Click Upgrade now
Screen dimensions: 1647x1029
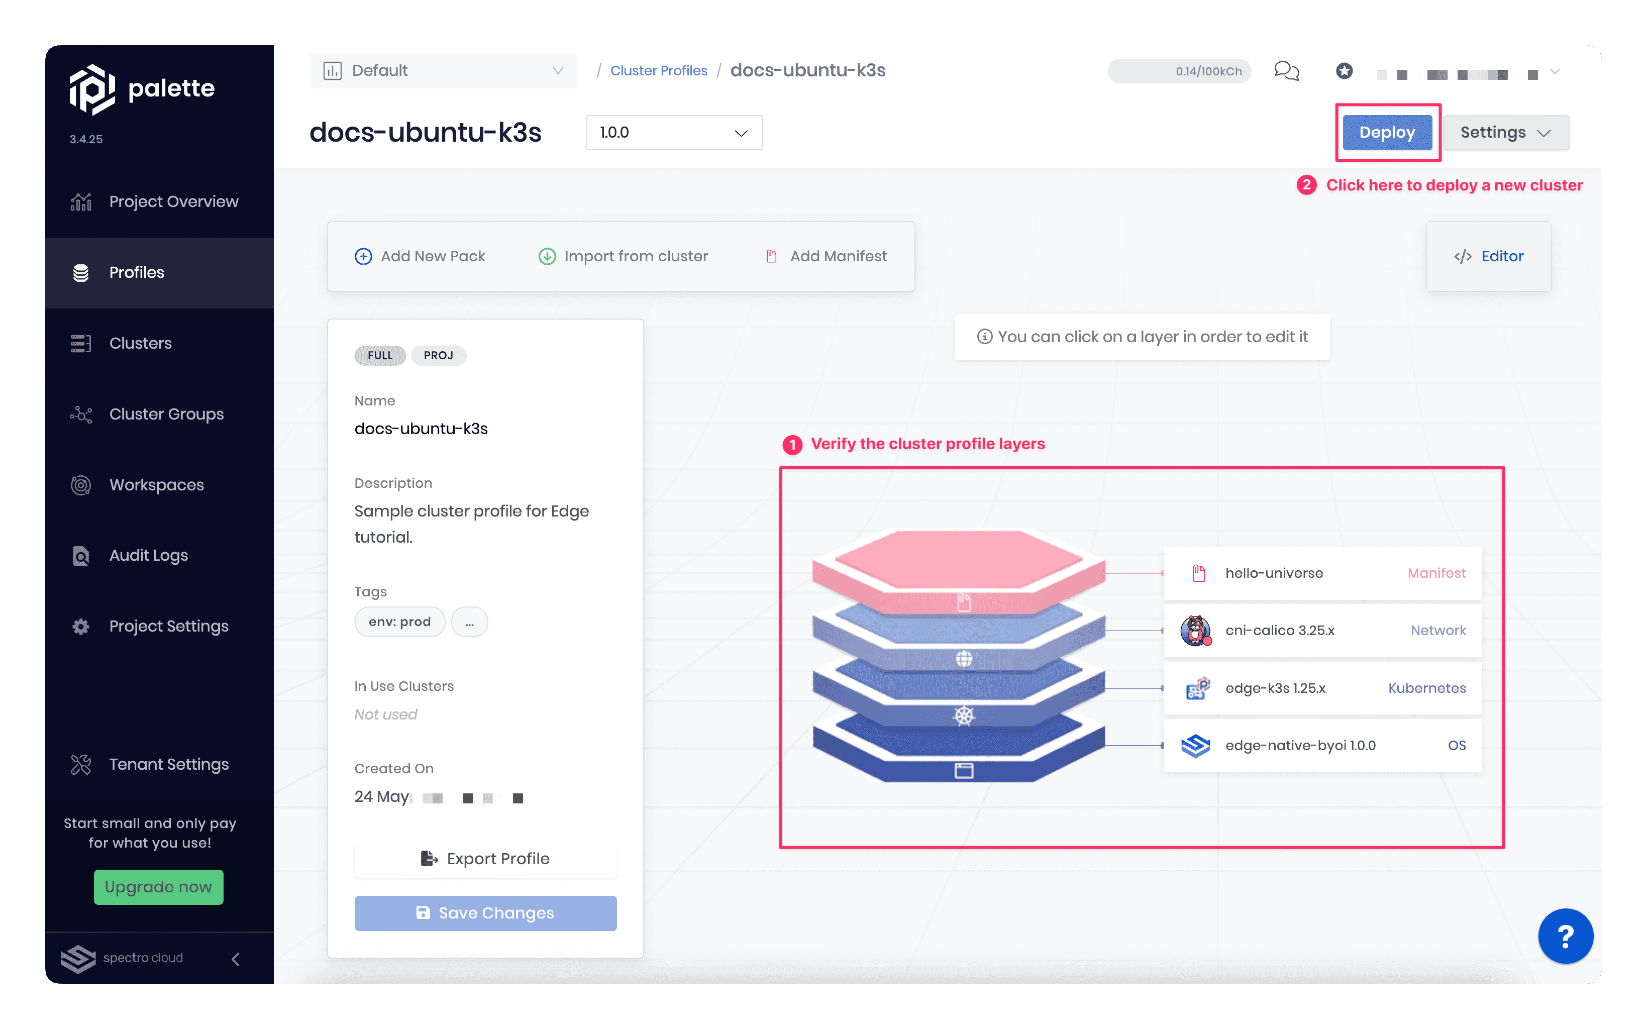[159, 887]
